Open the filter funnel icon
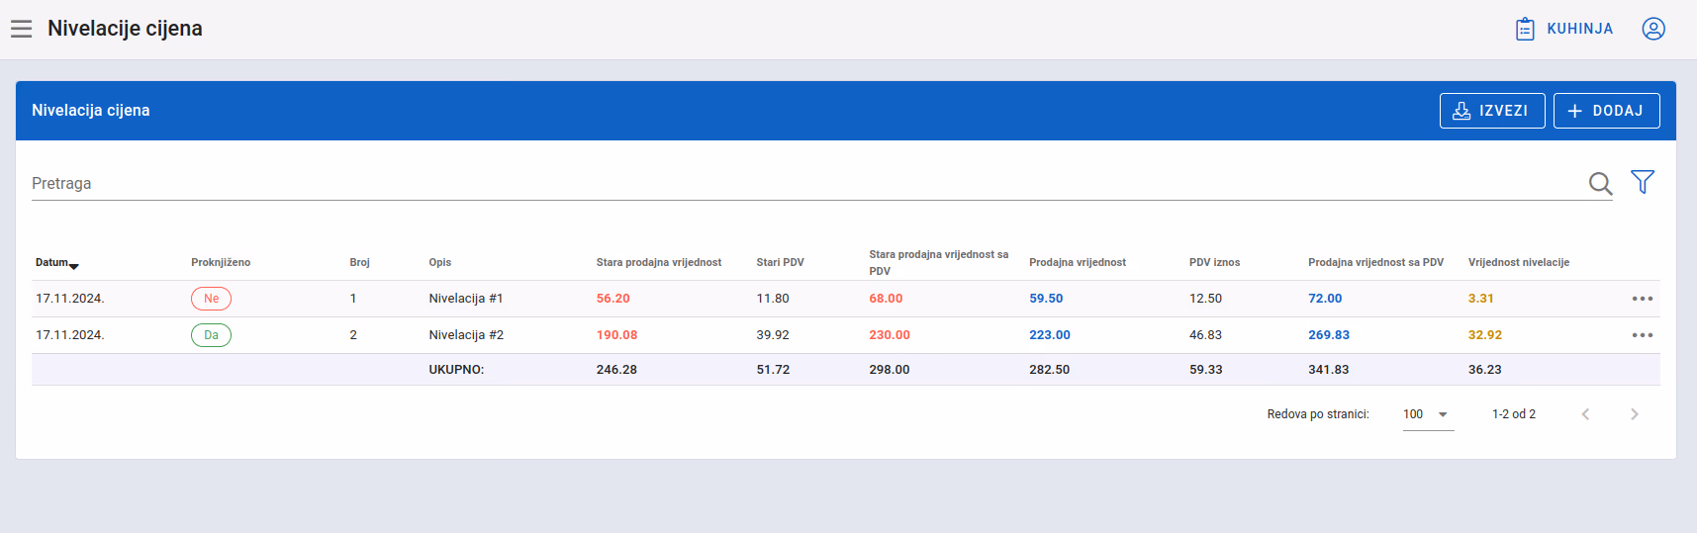 pyautogui.click(x=1643, y=182)
